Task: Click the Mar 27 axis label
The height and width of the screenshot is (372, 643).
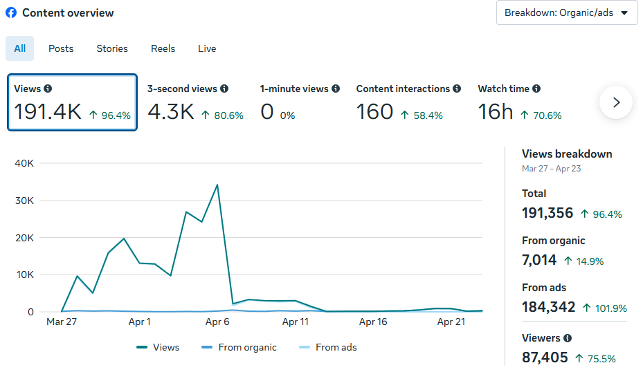Action: pyautogui.click(x=62, y=322)
